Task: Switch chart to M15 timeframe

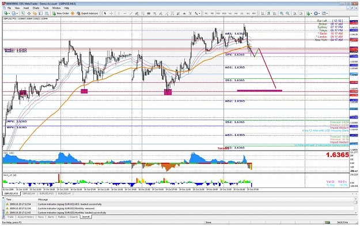Action: point(218,13)
